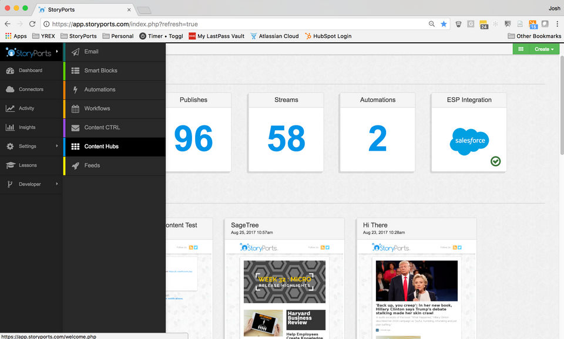
Task: Click the Smart Blocks list icon
Action: tap(75, 71)
